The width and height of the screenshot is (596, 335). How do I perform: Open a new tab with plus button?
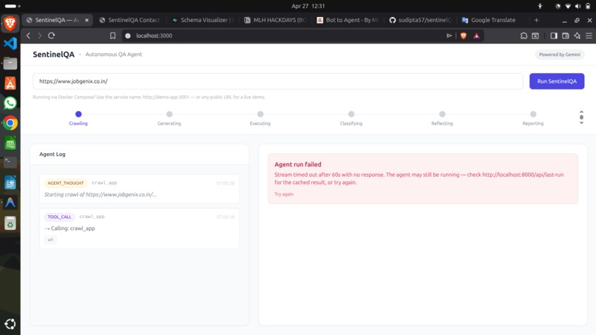click(536, 20)
